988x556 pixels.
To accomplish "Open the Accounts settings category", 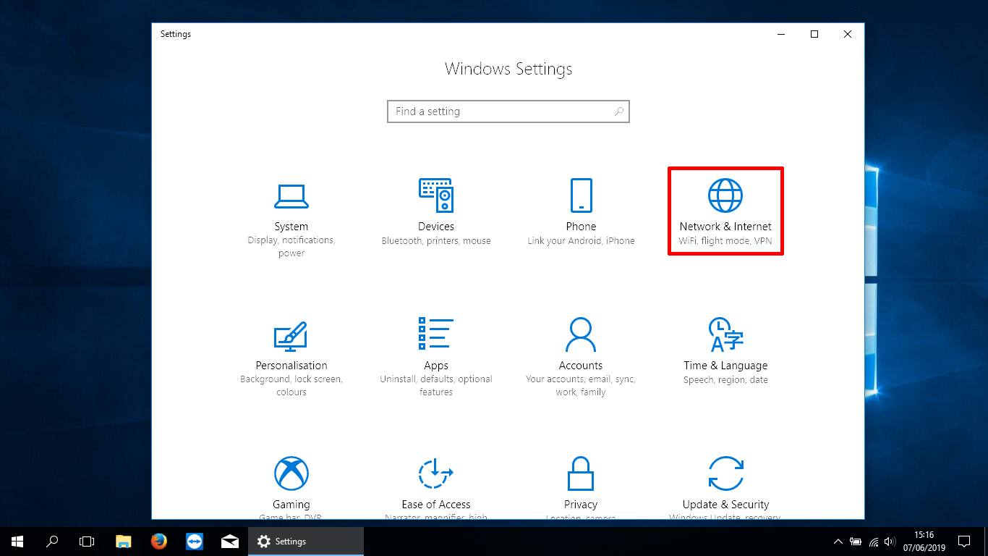I will tap(581, 357).
